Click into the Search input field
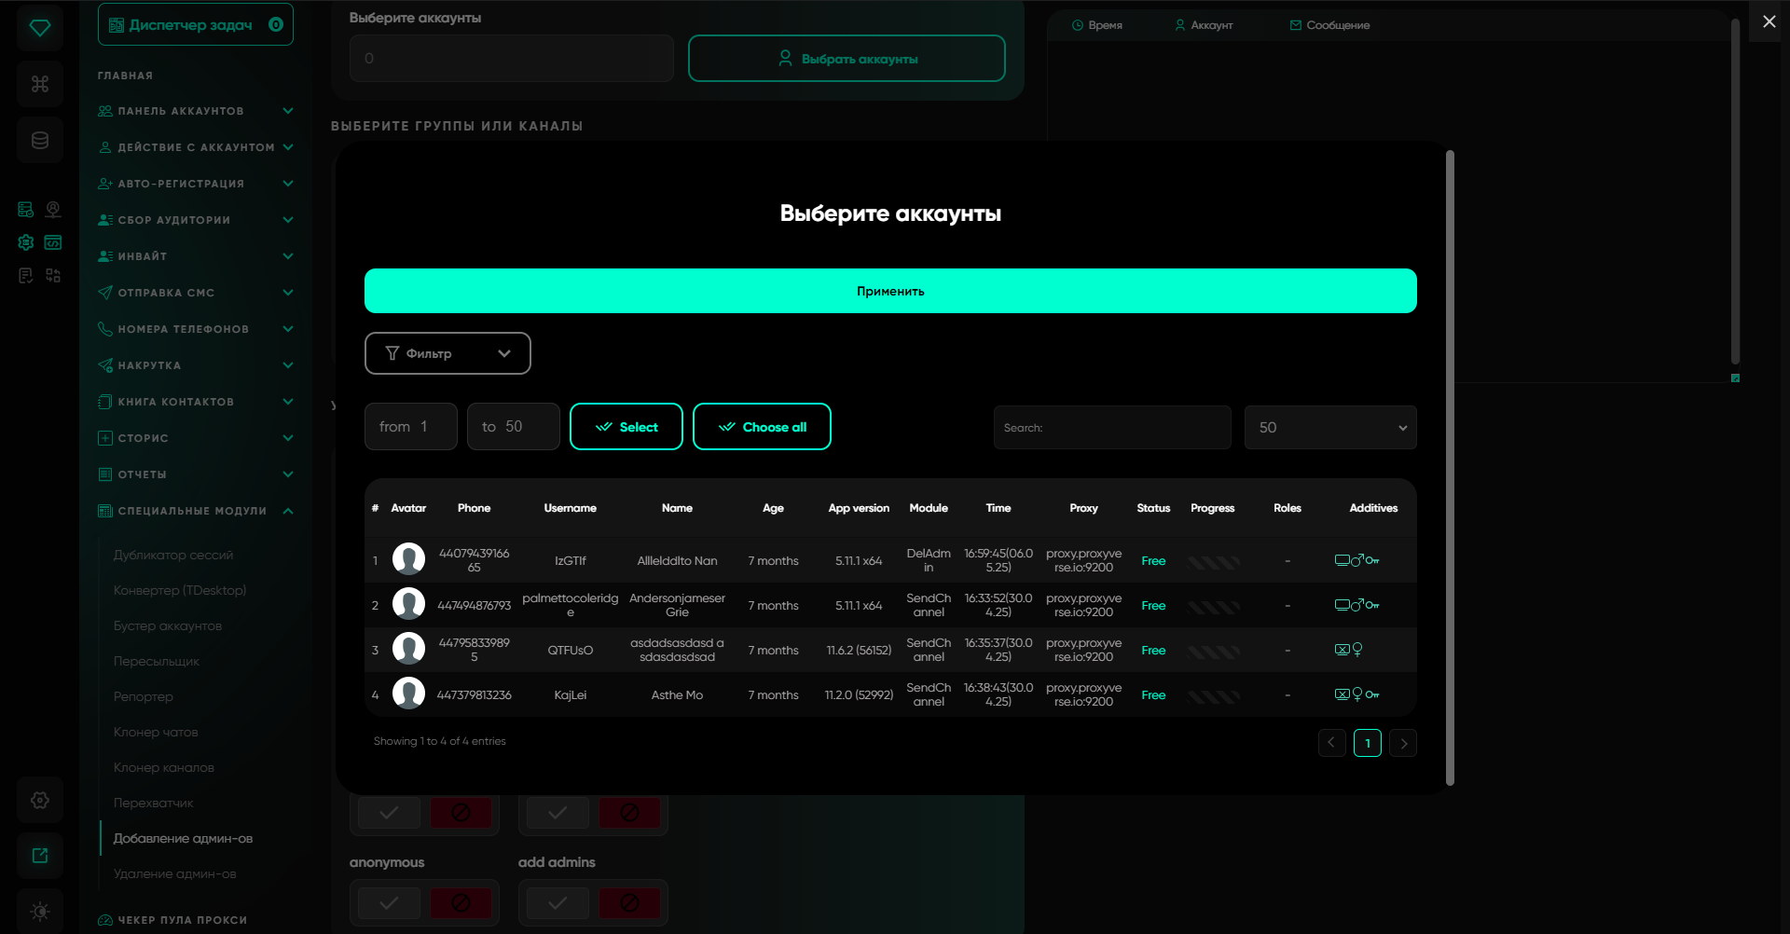This screenshot has width=1790, height=934. point(1111,428)
